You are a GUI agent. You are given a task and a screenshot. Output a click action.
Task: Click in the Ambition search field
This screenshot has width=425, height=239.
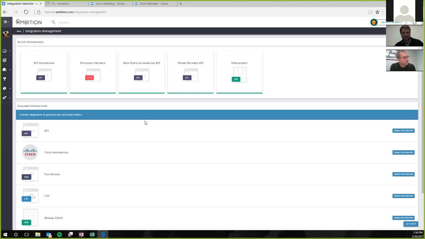[x=100, y=22]
